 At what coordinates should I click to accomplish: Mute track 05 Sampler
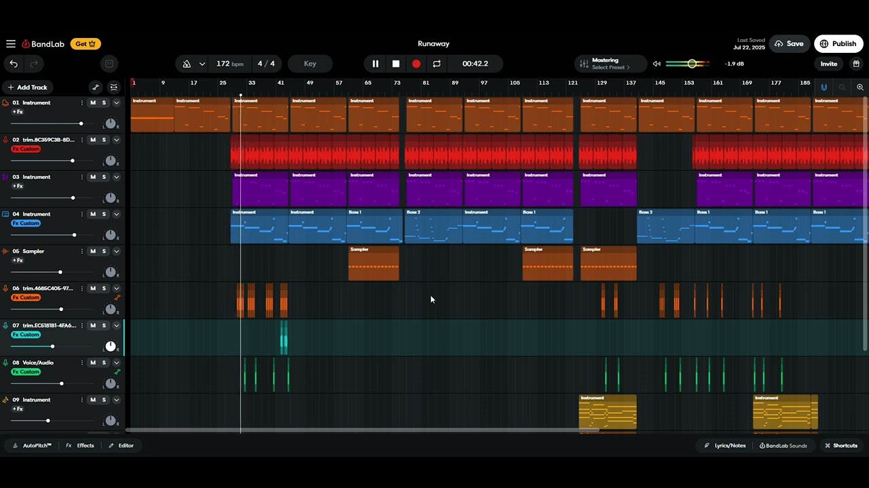(93, 251)
